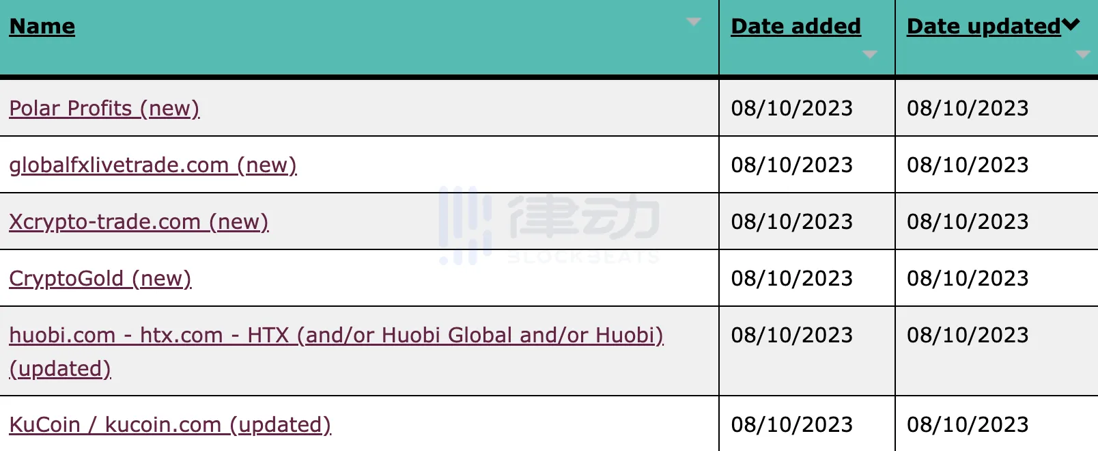Select huobi.com date added cell
Screen dimensions: 1098x451
pos(807,351)
